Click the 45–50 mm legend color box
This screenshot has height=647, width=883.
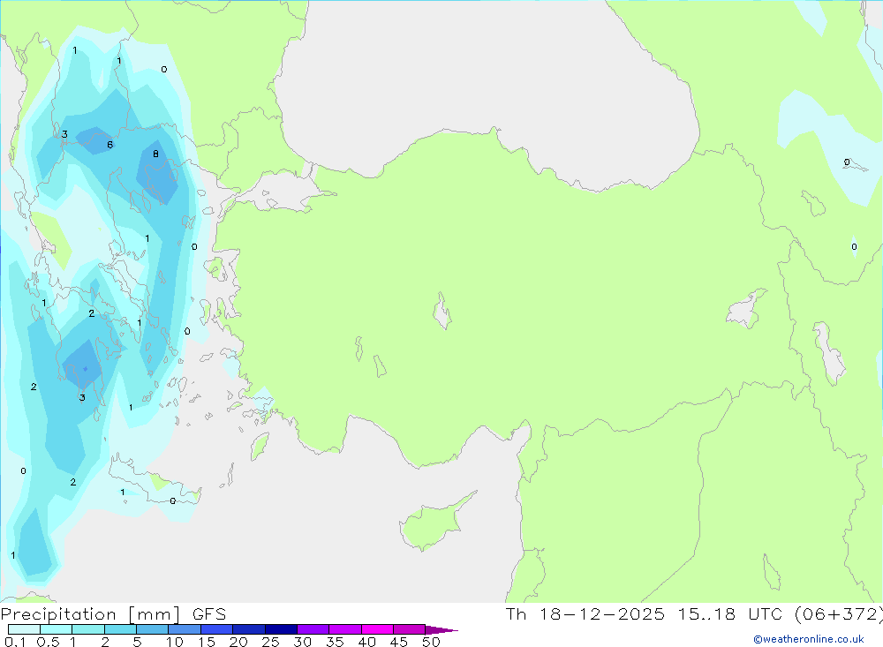coord(409,629)
